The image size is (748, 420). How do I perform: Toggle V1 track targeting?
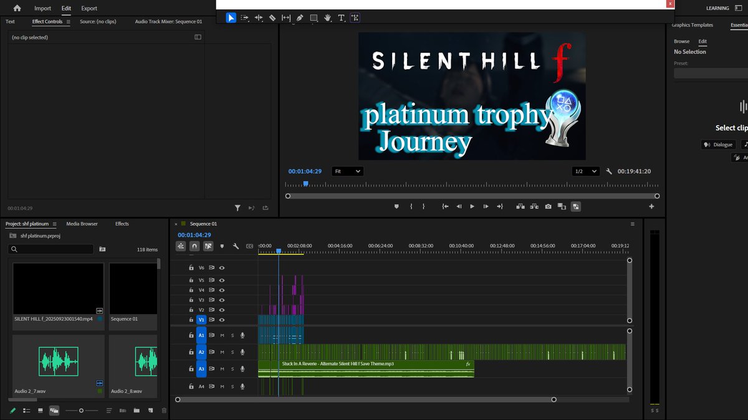click(201, 320)
